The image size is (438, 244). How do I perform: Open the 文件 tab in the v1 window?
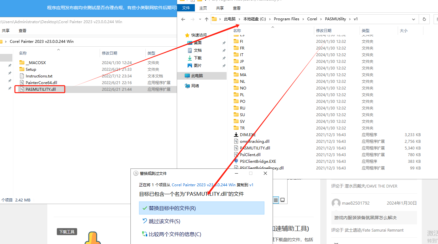point(186,8)
